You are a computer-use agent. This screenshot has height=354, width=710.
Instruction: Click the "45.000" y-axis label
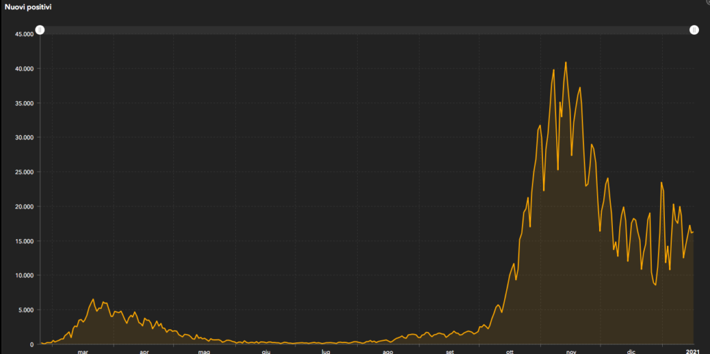coord(24,34)
